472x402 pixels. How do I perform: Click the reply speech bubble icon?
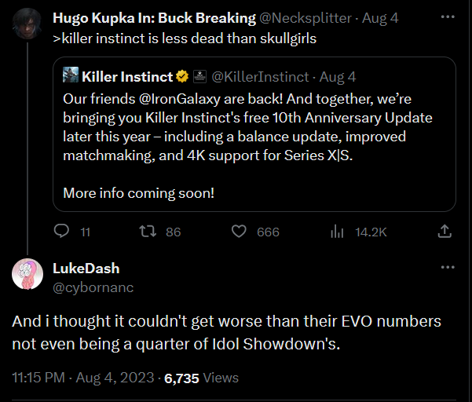62,231
